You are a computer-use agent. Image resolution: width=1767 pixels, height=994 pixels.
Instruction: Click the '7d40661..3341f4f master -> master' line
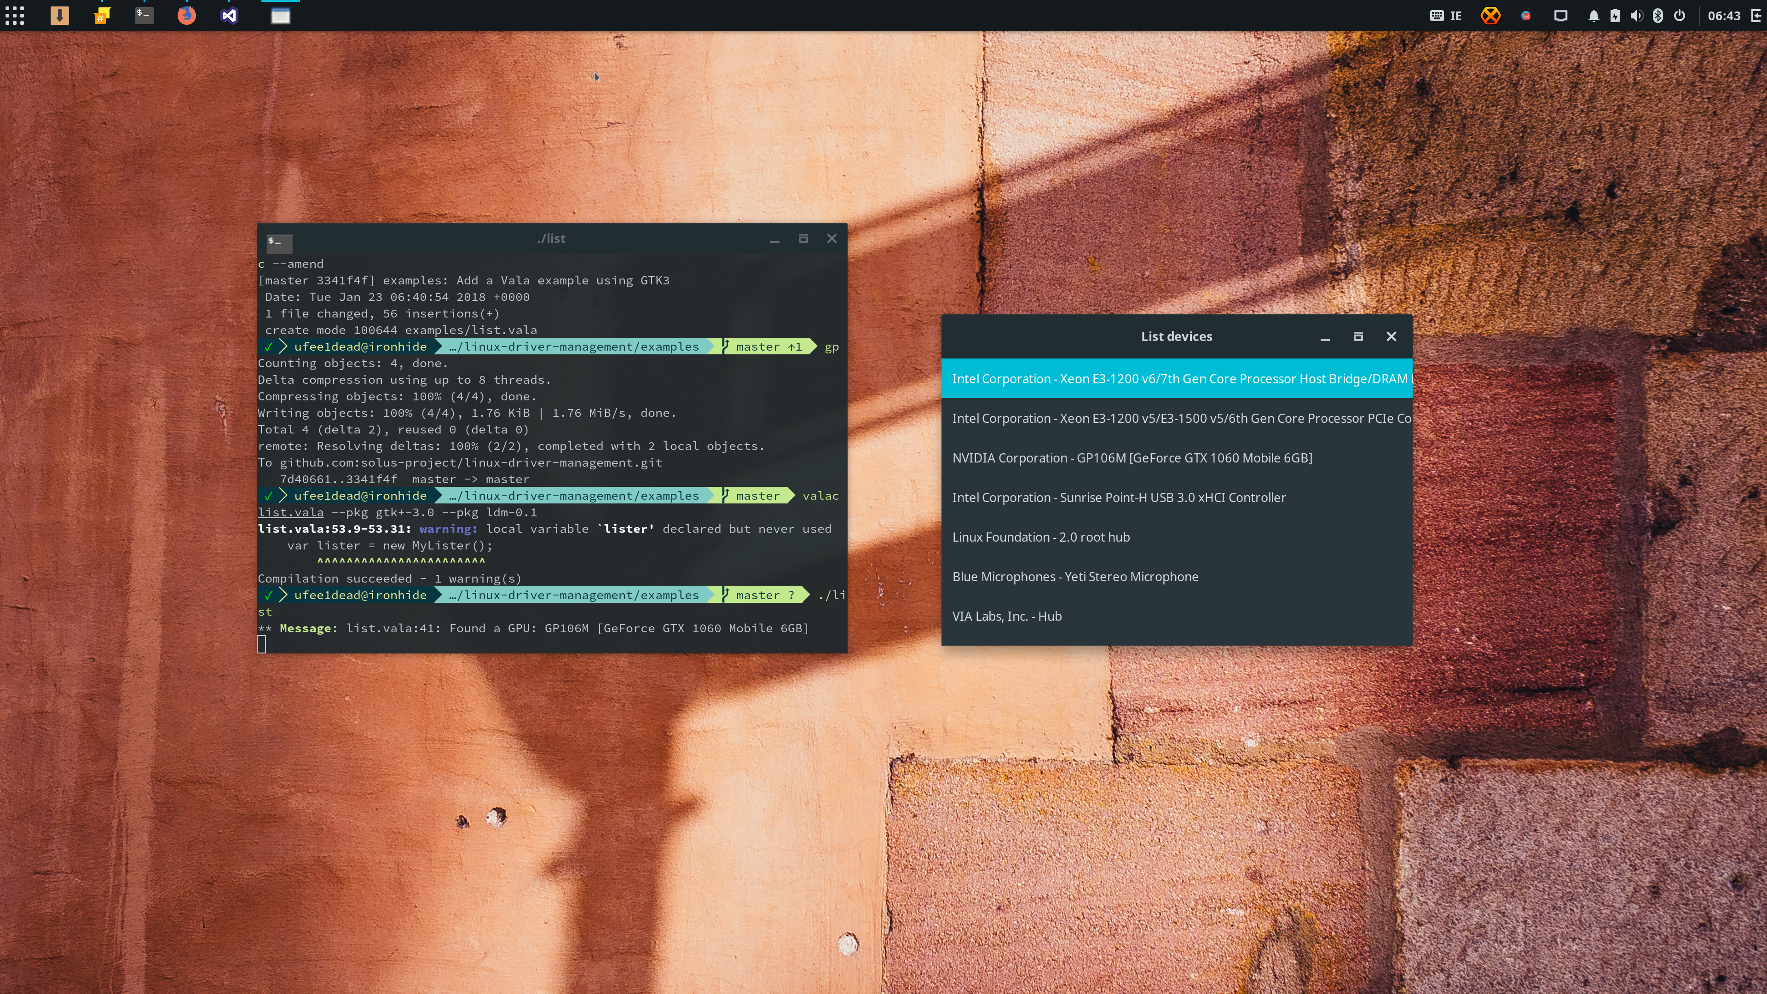click(405, 480)
